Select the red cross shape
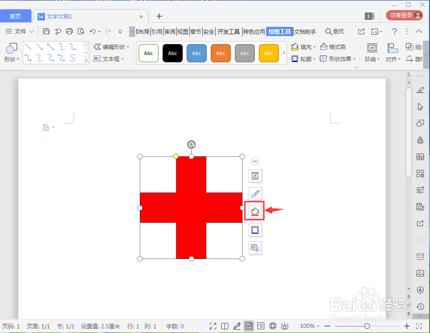This screenshot has width=430, height=333. (x=191, y=208)
